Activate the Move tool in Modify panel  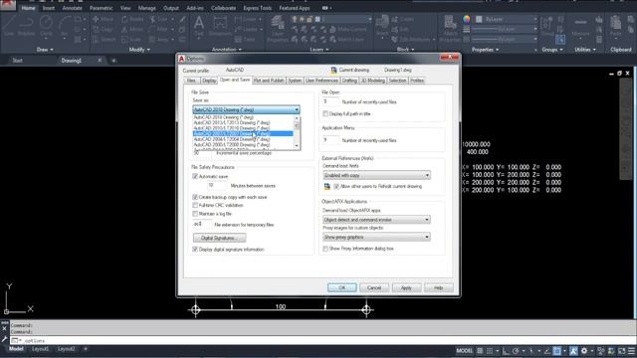[104, 19]
